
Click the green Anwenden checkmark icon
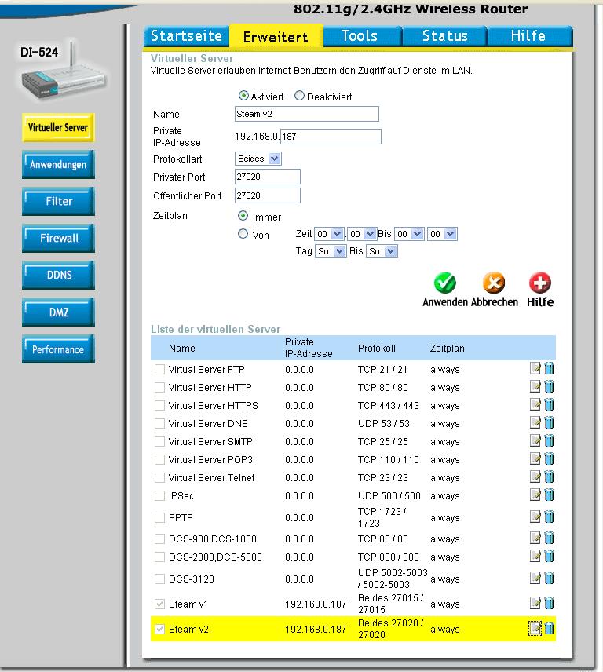click(x=444, y=283)
